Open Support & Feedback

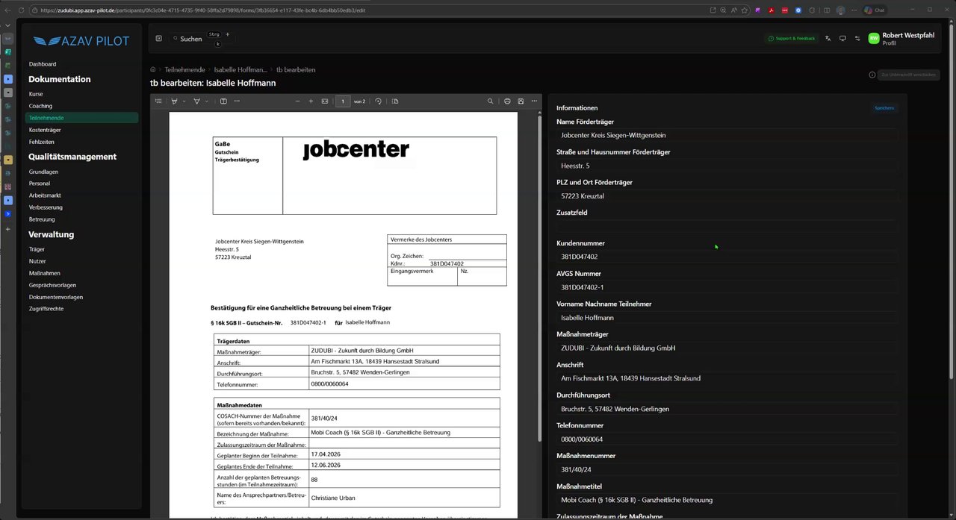pos(792,38)
